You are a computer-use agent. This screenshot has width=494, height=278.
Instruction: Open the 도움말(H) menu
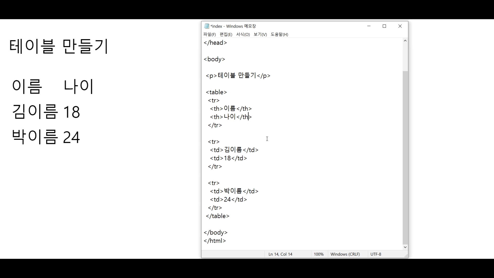point(279,34)
